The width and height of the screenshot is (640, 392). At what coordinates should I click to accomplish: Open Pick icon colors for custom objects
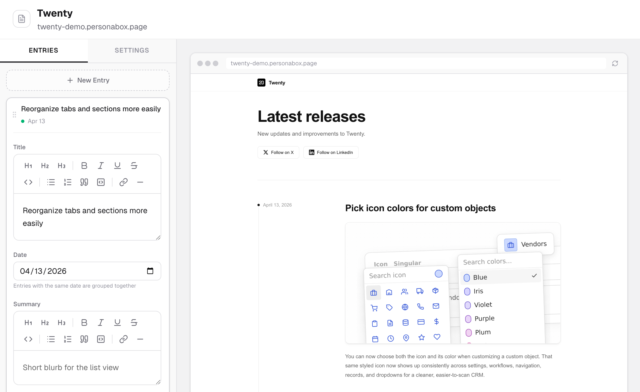(x=420, y=208)
